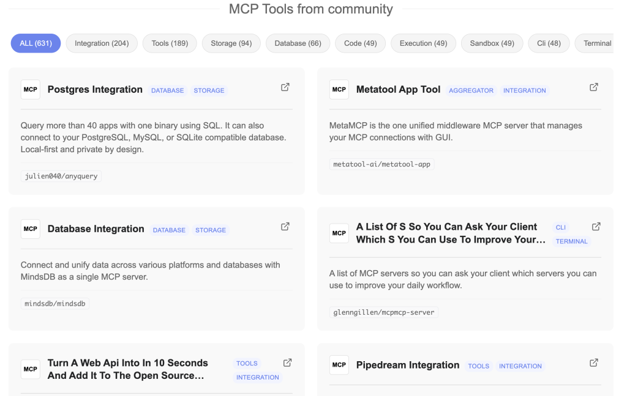Viewport: 627px width, 396px height.
Task: Filter by Storage (94)
Action: pyautogui.click(x=231, y=43)
